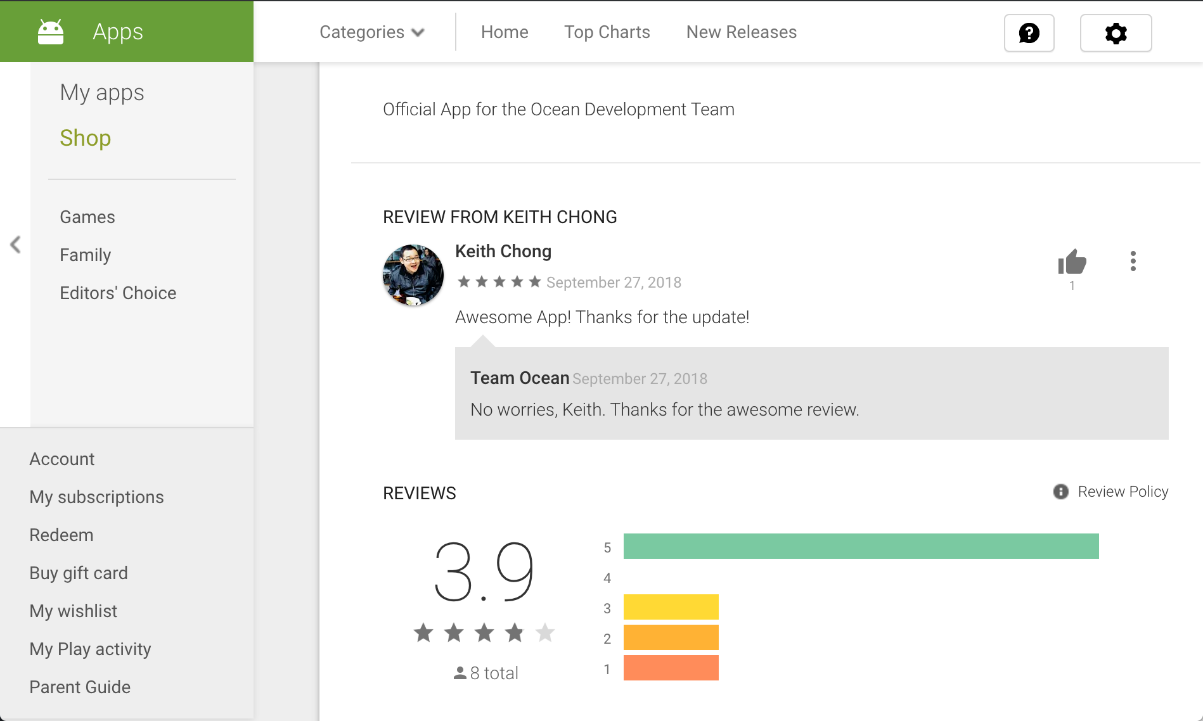
Task: Open help via question mark icon
Action: [x=1029, y=33]
